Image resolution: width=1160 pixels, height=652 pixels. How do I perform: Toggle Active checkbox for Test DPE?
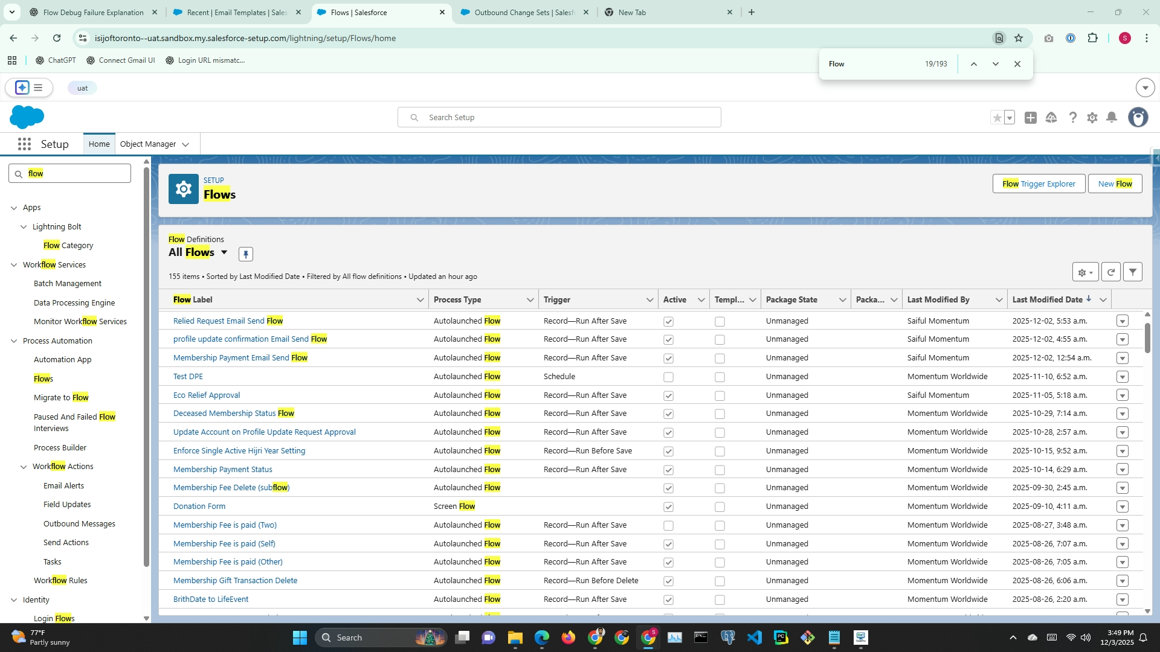668,377
